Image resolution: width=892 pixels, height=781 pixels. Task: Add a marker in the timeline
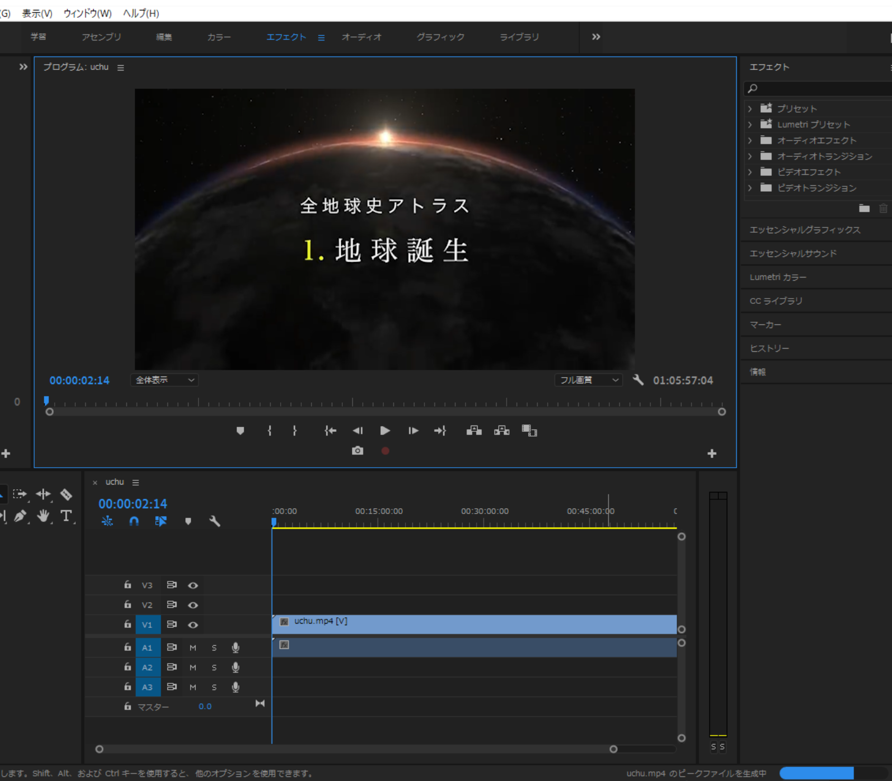188,521
